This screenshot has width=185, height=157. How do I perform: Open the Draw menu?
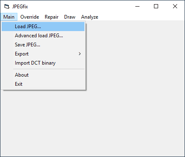pyautogui.click(x=70, y=17)
